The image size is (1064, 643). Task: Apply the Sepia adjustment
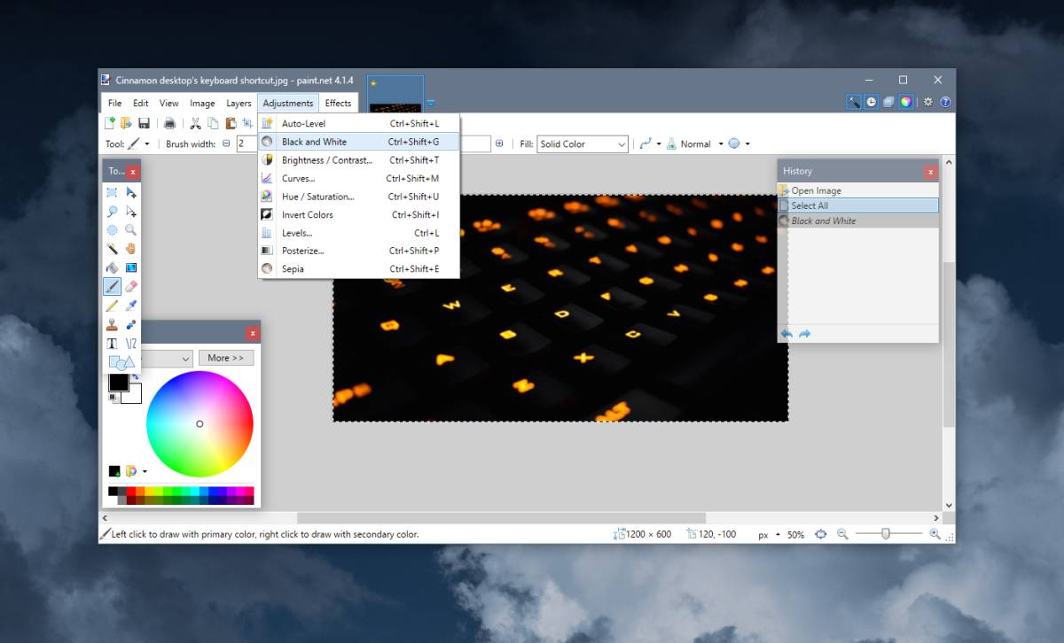293,268
